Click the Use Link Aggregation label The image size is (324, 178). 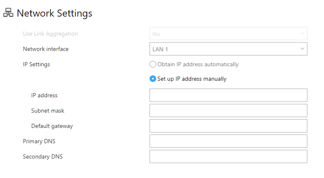click(50, 34)
